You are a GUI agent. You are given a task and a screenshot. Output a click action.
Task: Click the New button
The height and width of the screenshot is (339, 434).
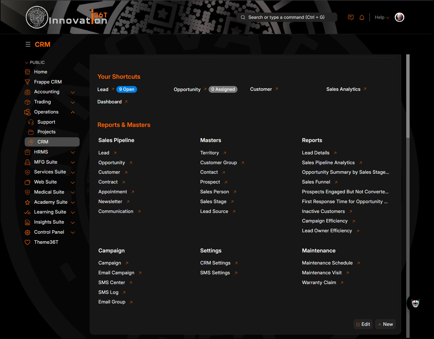(385, 324)
